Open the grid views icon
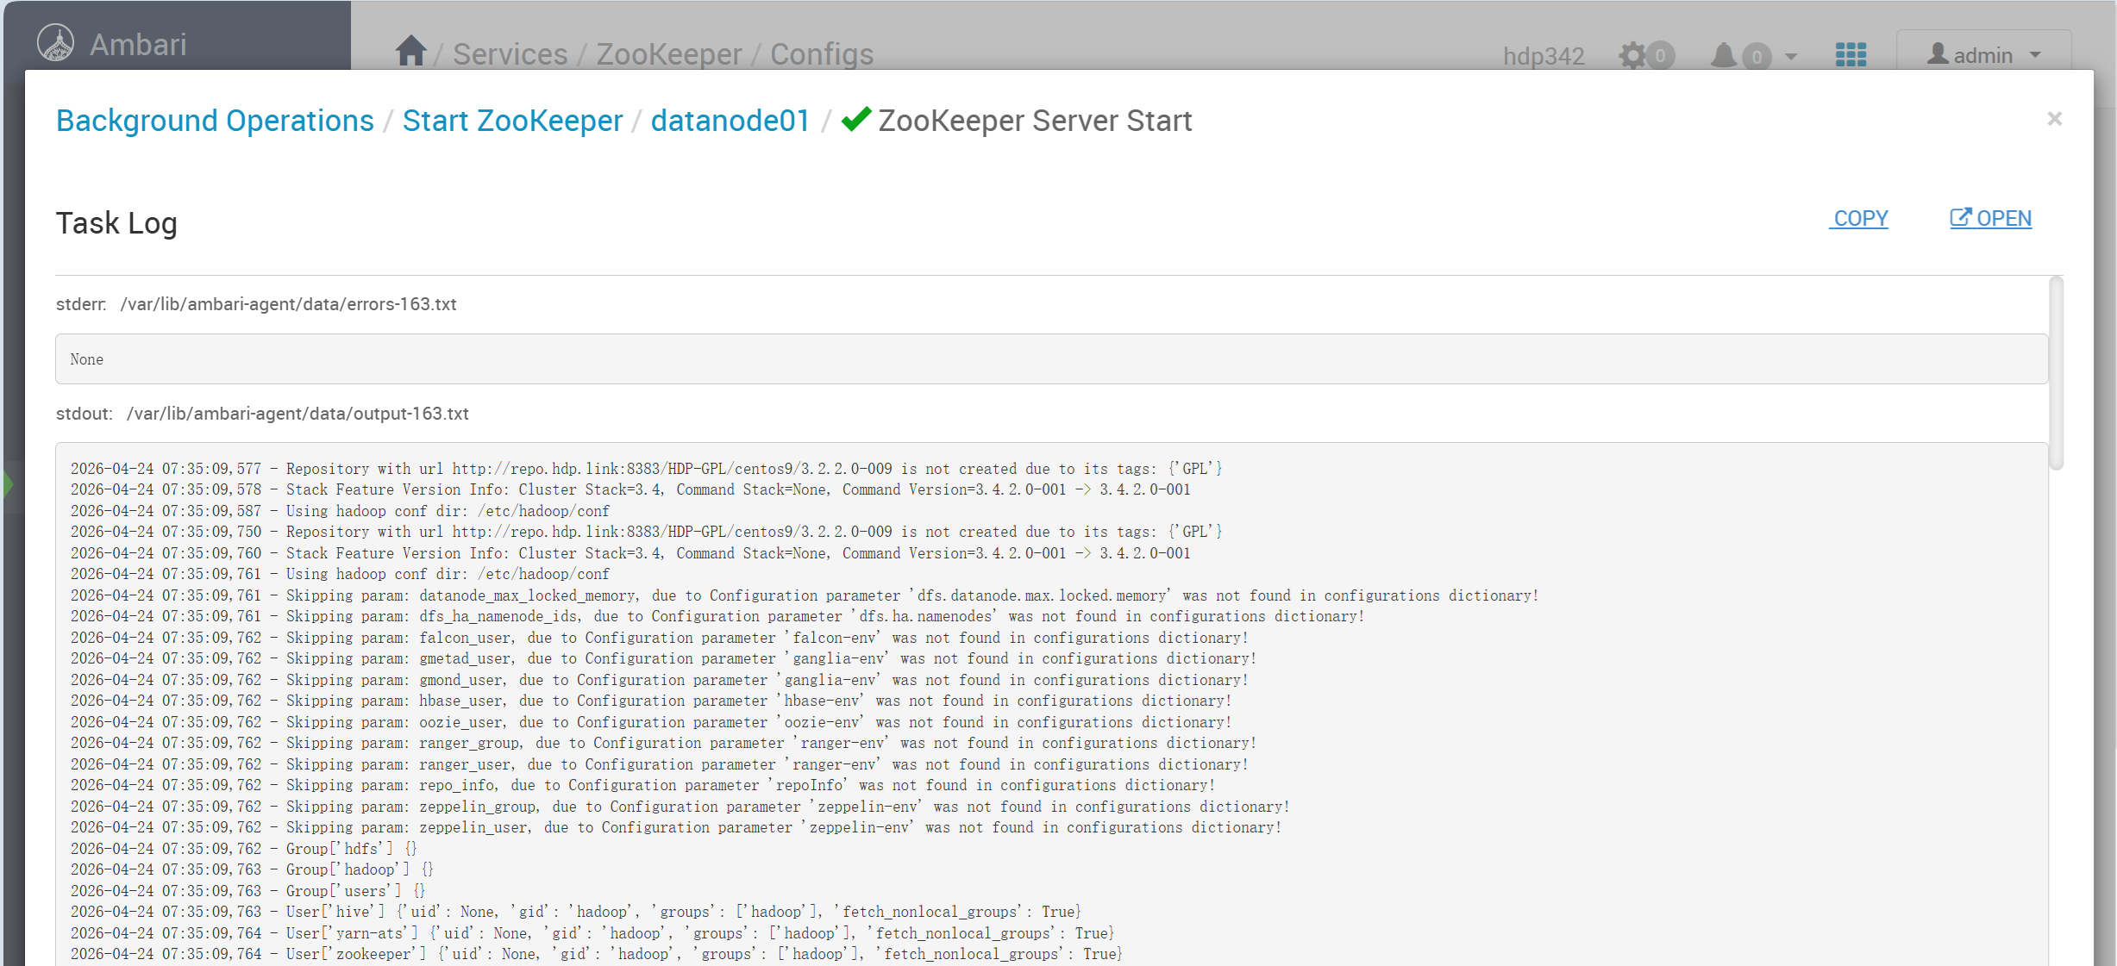The height and width of the screenshot is (966, 2117). [x=1851, y=55]
